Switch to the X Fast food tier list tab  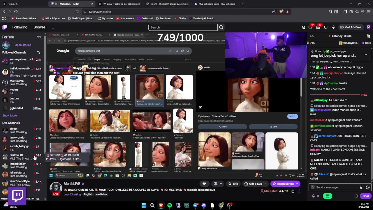(119, 4)
